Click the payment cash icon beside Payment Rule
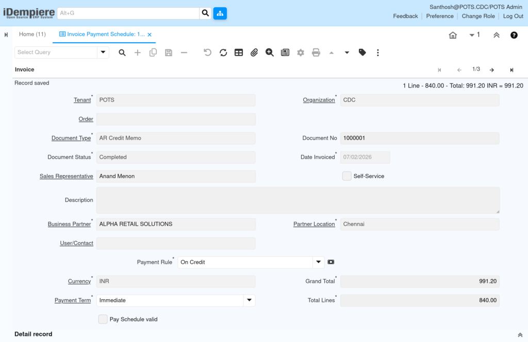 click(331, 262)
